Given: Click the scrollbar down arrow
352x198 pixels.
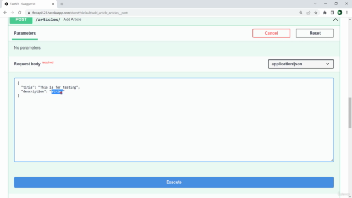Looking at the screenshot, I should tap(350, 197).
